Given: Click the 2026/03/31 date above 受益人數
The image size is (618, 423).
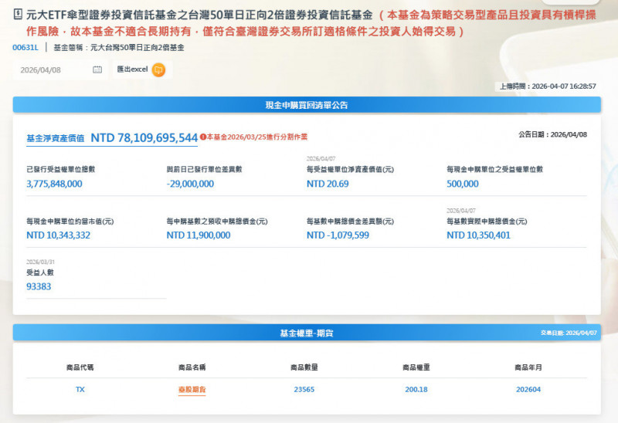Looking at the screenshot, I should (x=40, y=262).
